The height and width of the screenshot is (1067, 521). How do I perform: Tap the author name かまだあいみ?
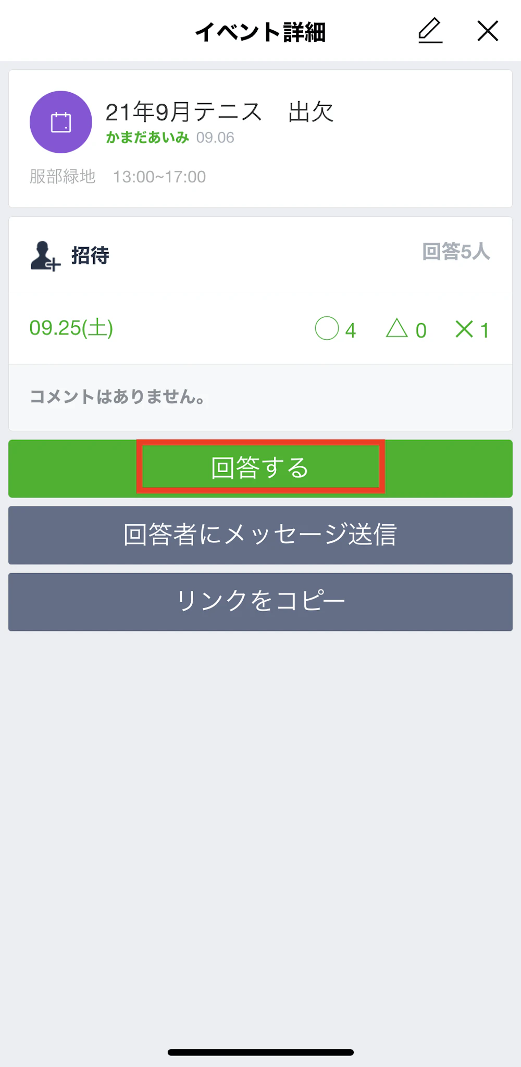[x=147, y=138]
